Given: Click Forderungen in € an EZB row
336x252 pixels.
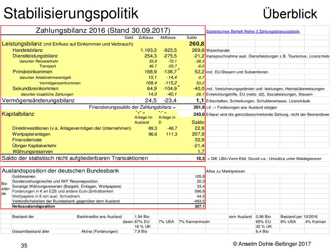Looking at the screenshot, I should tap(63, 191).
